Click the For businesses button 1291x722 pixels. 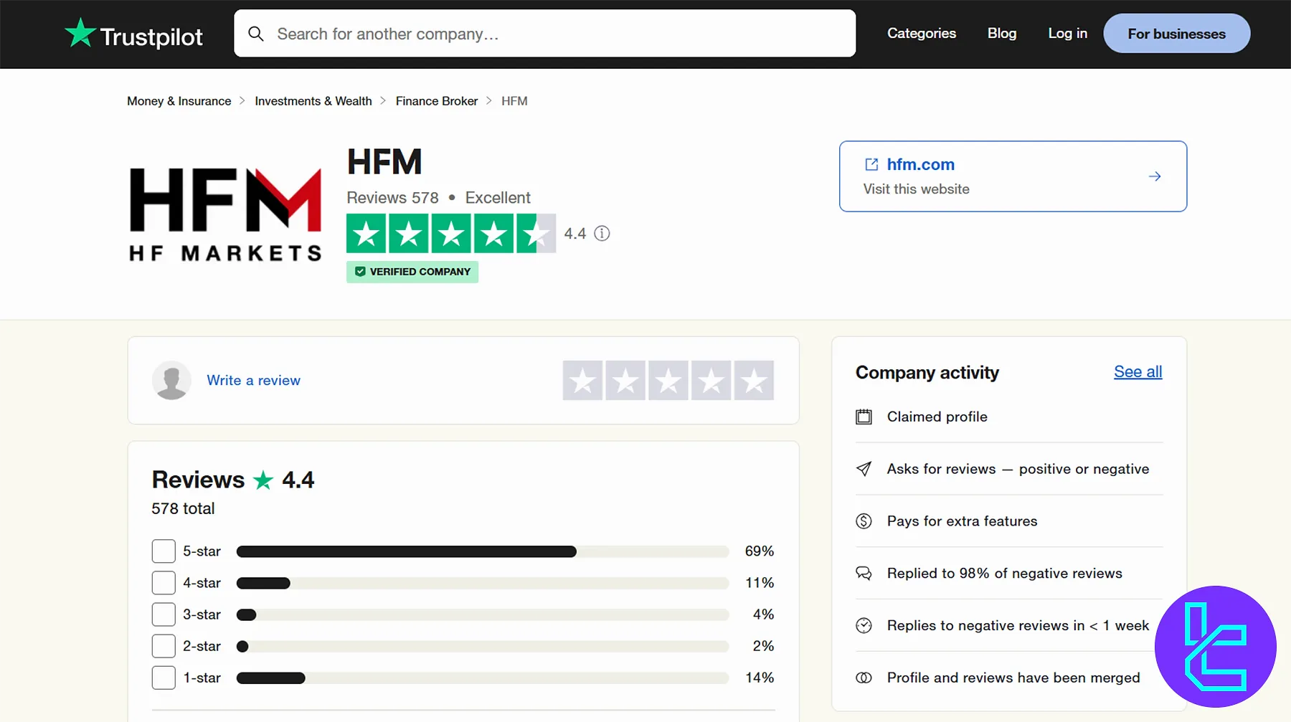click(x=1177, y=34)
